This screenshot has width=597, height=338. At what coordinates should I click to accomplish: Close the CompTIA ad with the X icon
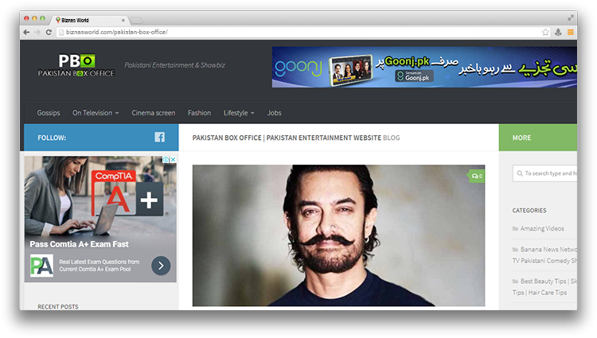[x=173, y=160]
